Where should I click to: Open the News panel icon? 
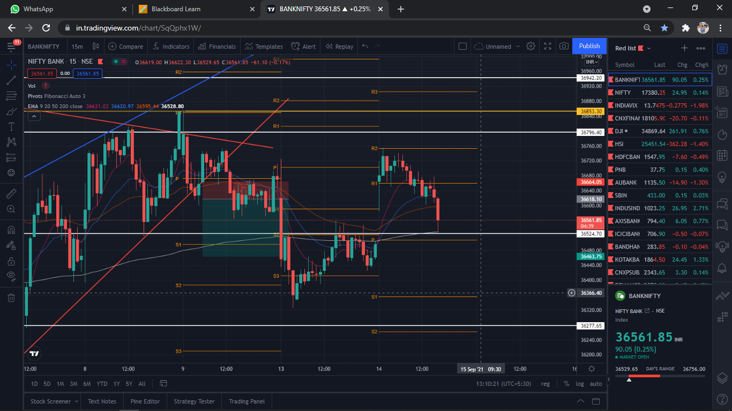click(x=722, y=92)
